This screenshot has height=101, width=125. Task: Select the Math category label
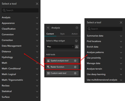(x=4, y=63)
